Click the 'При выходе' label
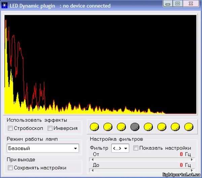 click(x=21, y=160)
